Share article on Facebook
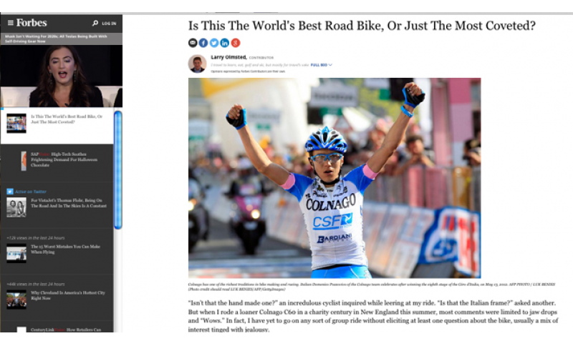 [x=203, y=43]
